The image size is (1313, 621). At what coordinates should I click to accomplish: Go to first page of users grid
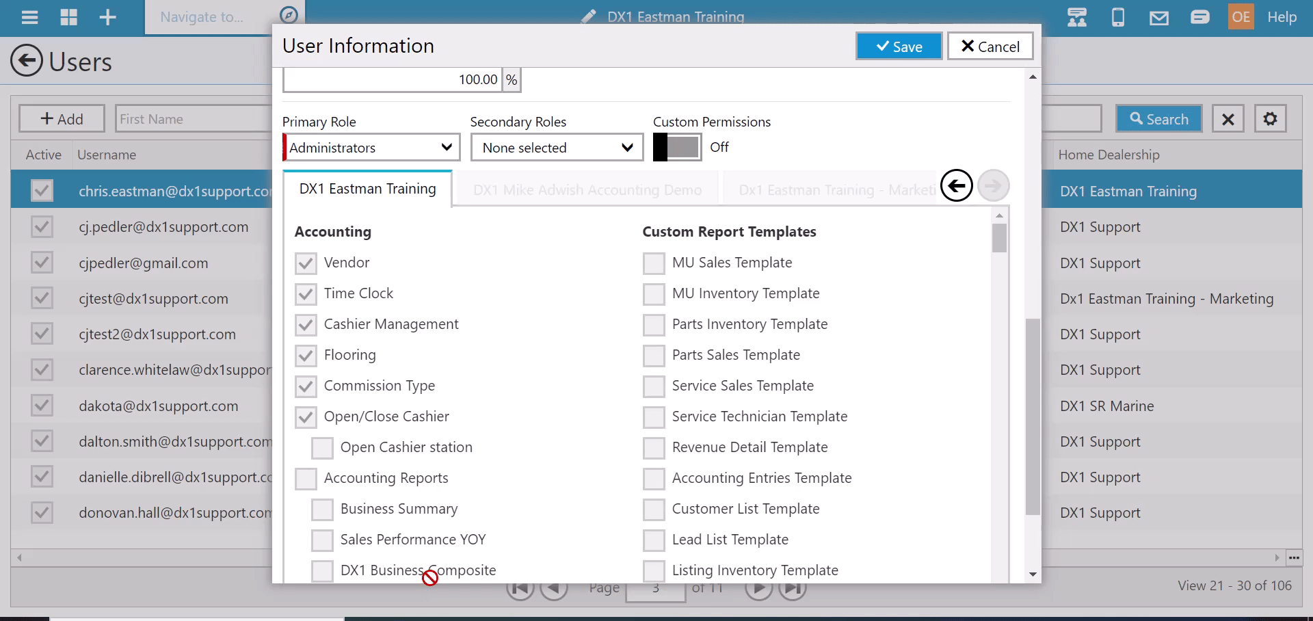pos(520,588)
